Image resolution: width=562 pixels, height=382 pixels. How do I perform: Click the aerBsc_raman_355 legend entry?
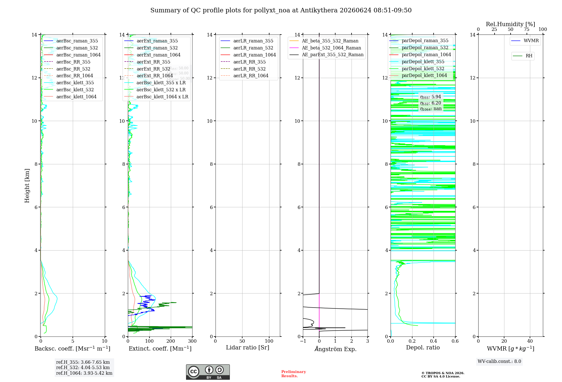[71, 41]
